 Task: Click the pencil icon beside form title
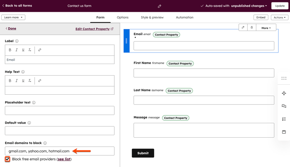[159, 6]
